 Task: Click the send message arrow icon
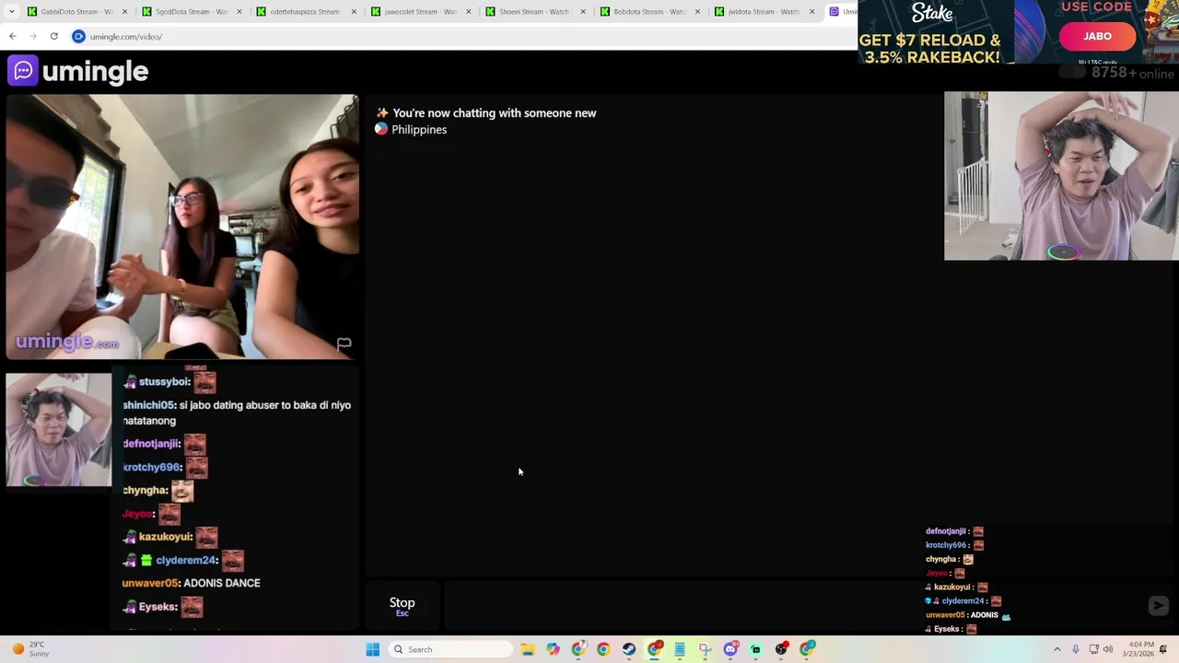tap(1158, 605)
